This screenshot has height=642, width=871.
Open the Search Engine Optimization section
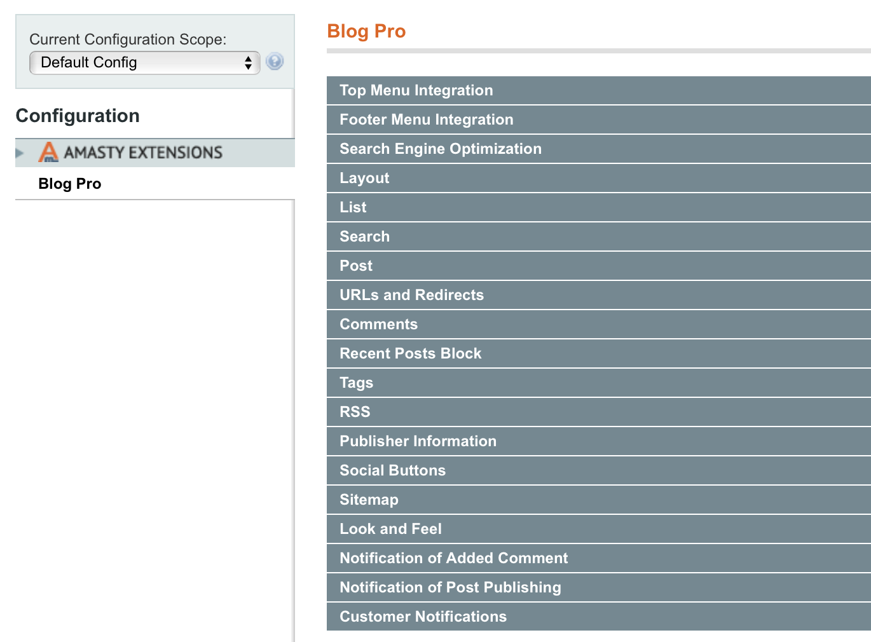pos(441,149)
